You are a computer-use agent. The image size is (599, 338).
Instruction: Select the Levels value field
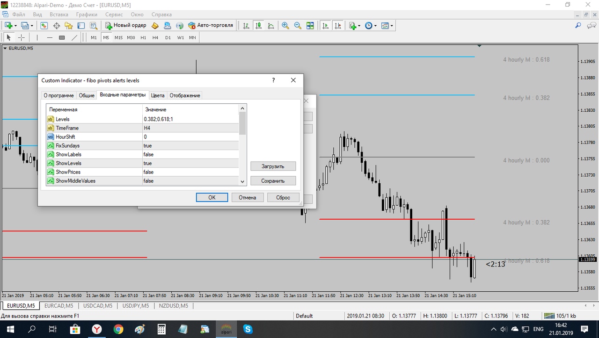[190, 119]
